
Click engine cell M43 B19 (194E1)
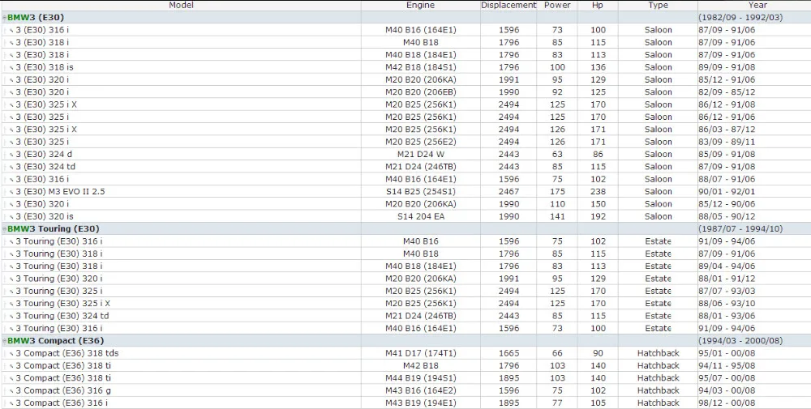pos(420,403)
